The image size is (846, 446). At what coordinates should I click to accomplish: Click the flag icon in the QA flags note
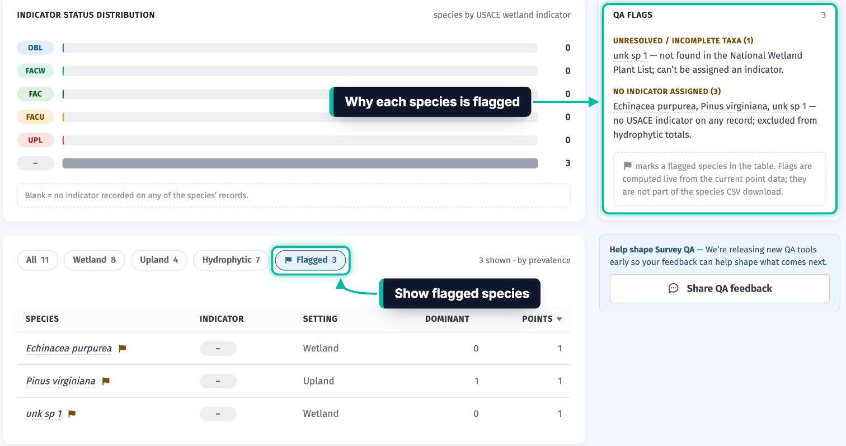click(x=627, y=166)
